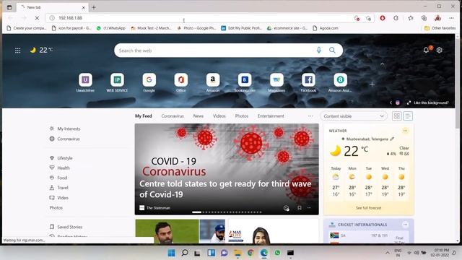Open My Interests in sidebar
The width and height of the screenshot is (462, 260).
click(x=65, y=129)
